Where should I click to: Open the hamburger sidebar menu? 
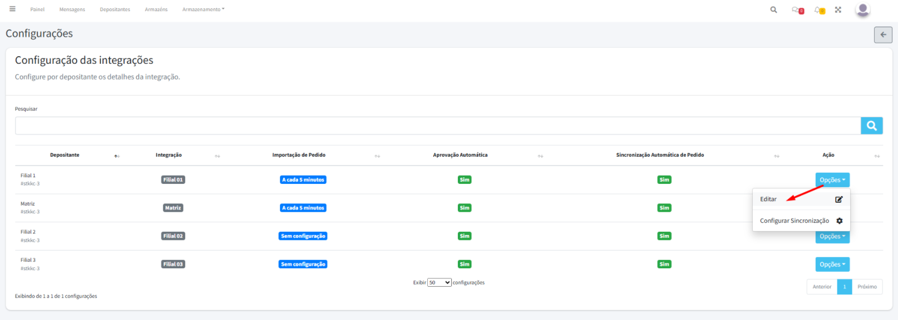click(x=12, y=9)
